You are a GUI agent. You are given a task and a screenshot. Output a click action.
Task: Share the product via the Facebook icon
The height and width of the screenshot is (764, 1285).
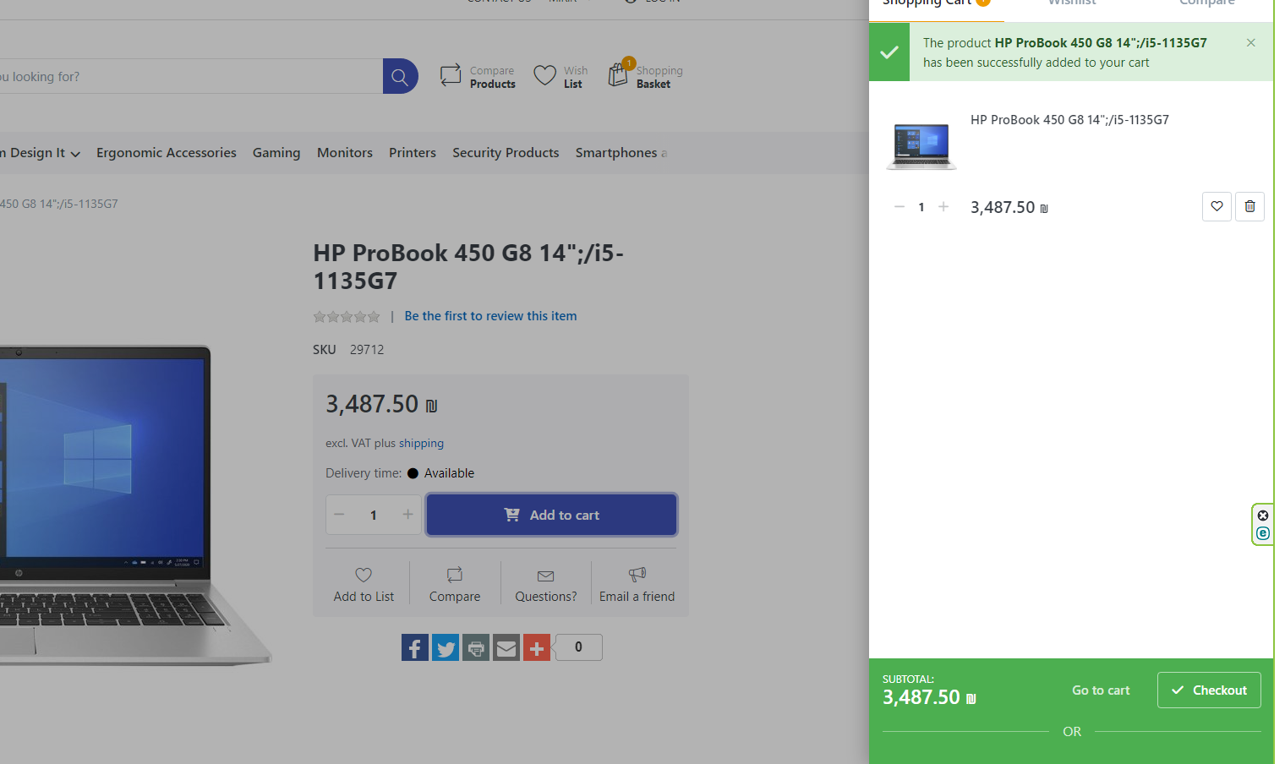point(414,647)
